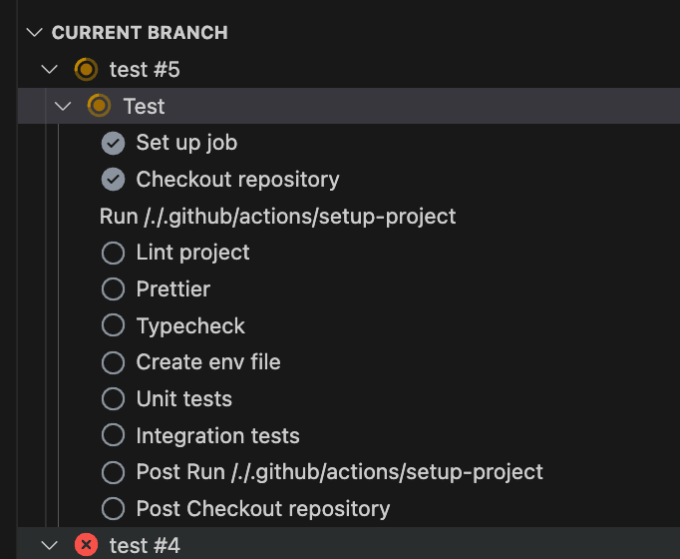Click the pending circle icon for Typecheck

click(x=113, y=326)
